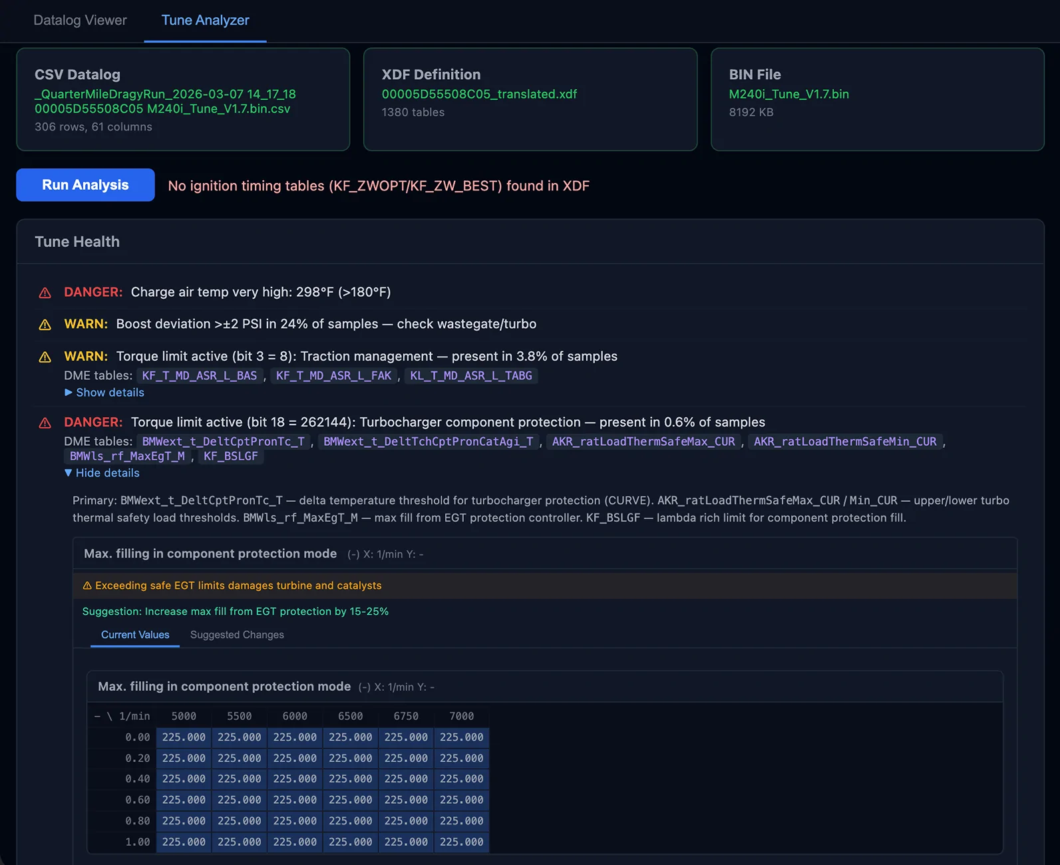
Task: Select the cell at row 1.00, column 7000
Action: coord(462,842)
